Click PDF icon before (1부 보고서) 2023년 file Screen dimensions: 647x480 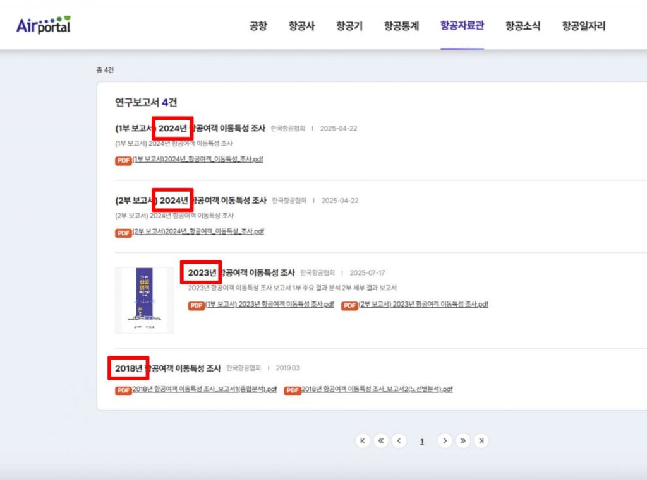click(196, 306)
